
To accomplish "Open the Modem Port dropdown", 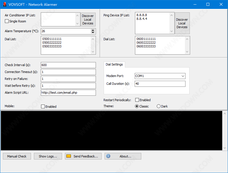I will point(183,76).
